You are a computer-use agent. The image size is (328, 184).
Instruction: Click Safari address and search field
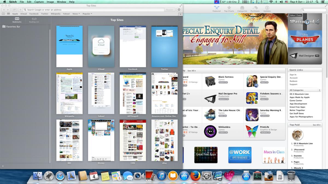[x=94, y=10]
